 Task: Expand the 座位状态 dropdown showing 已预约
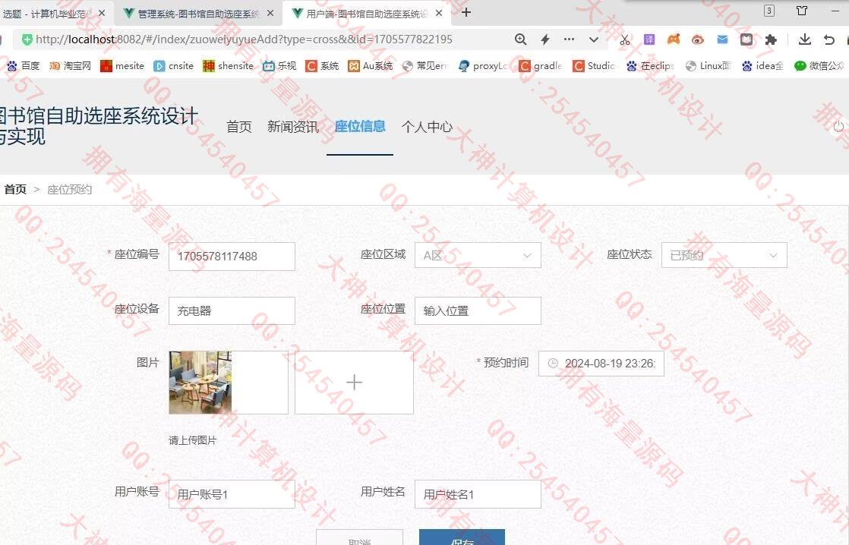pos(724,256)
